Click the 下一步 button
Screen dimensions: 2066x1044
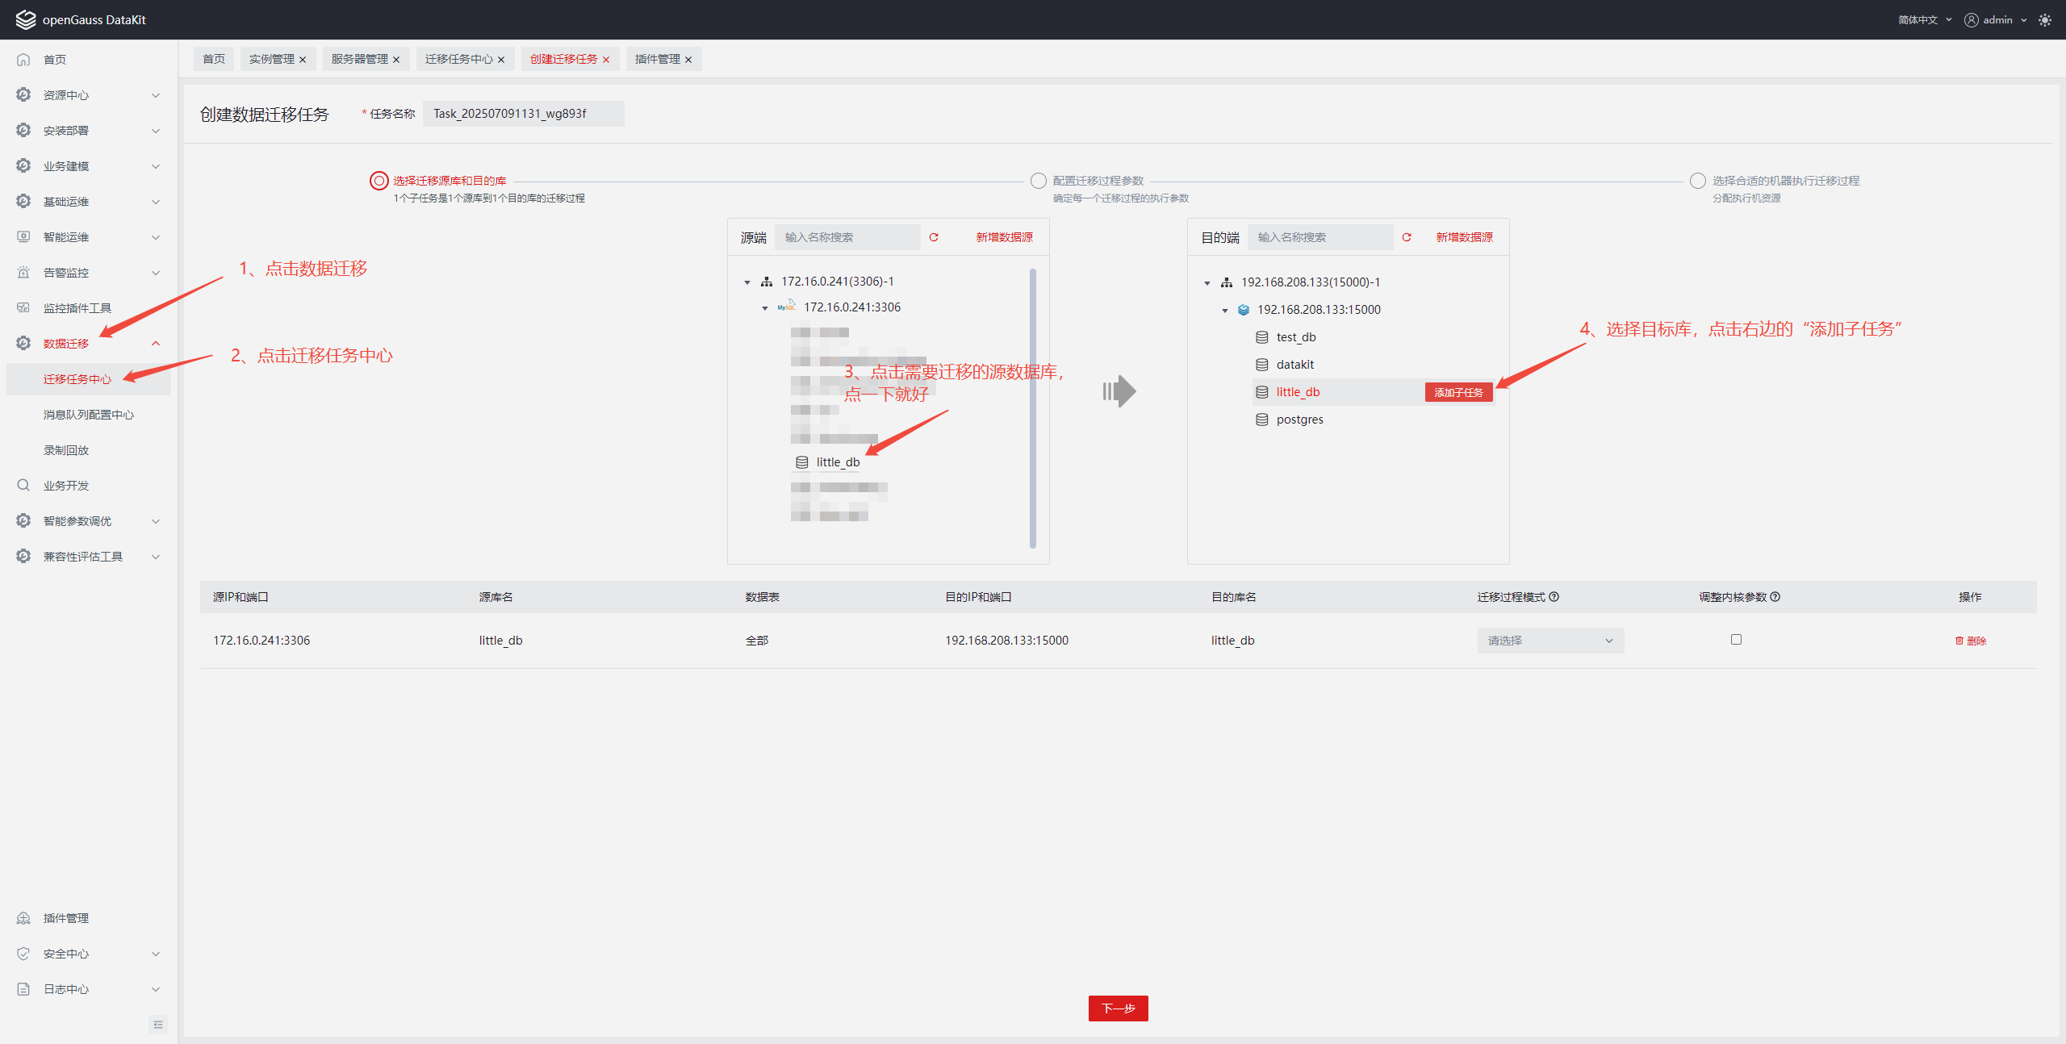tap(1118, 1009)
